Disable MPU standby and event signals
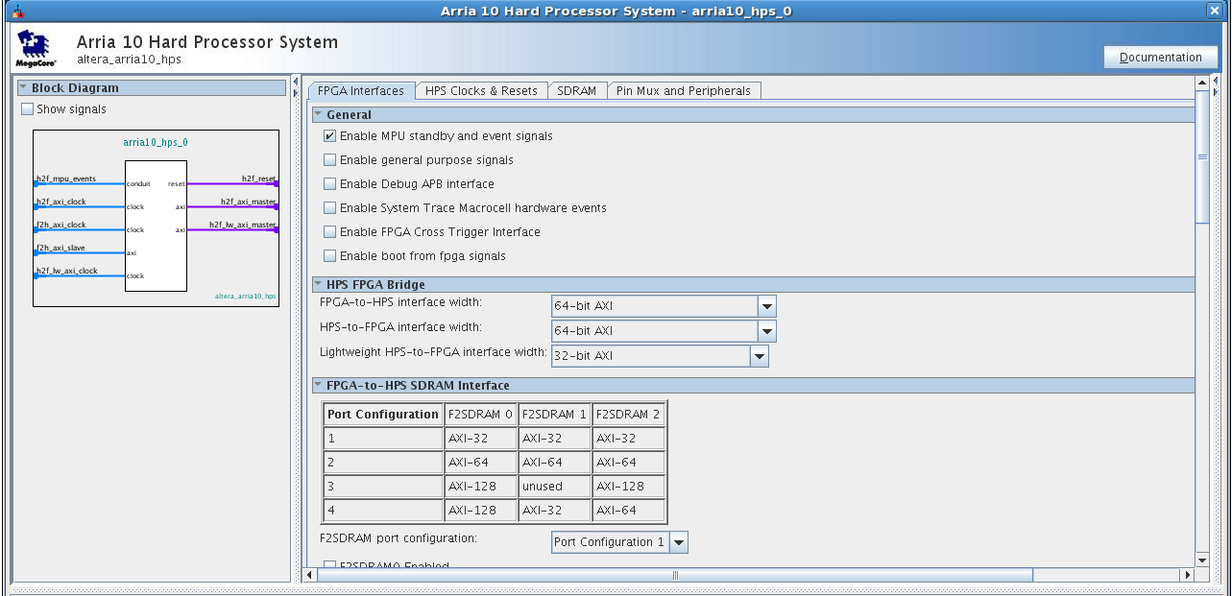Viewport: 1232px width, 596px height. [x=329, y=136]
